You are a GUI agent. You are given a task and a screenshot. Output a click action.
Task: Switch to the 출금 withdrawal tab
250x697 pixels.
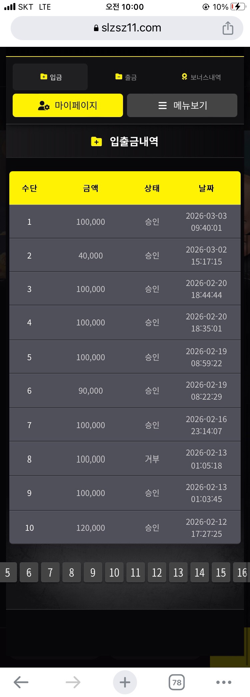pyautogui.click(x=126, y=77)
